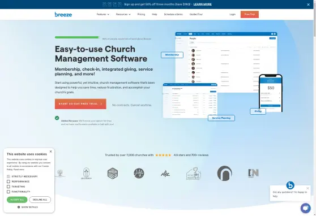Open the LEARN MORE promo link

[x=202, y=4]
